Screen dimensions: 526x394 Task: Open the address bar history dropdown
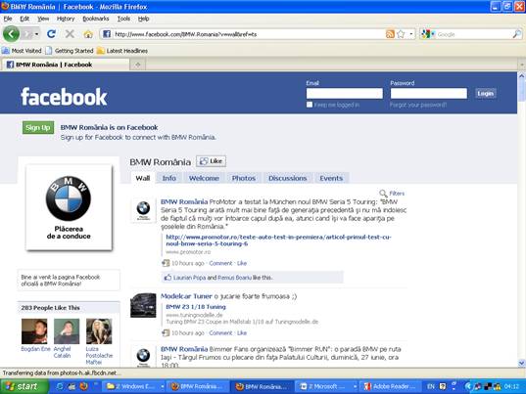pos(411,34)
